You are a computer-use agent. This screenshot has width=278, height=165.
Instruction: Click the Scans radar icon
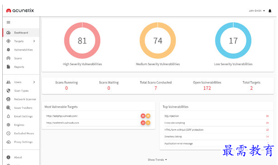pos(8,58)
